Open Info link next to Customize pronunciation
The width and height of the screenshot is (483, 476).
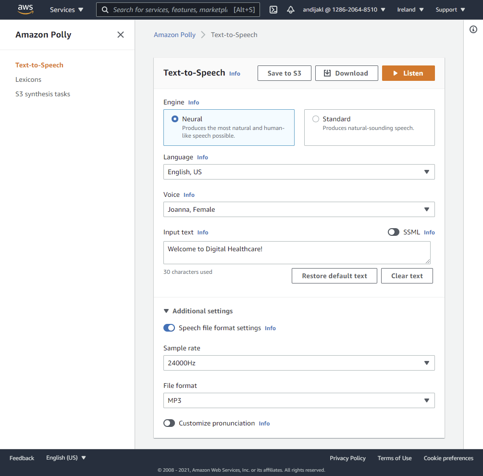264,424
